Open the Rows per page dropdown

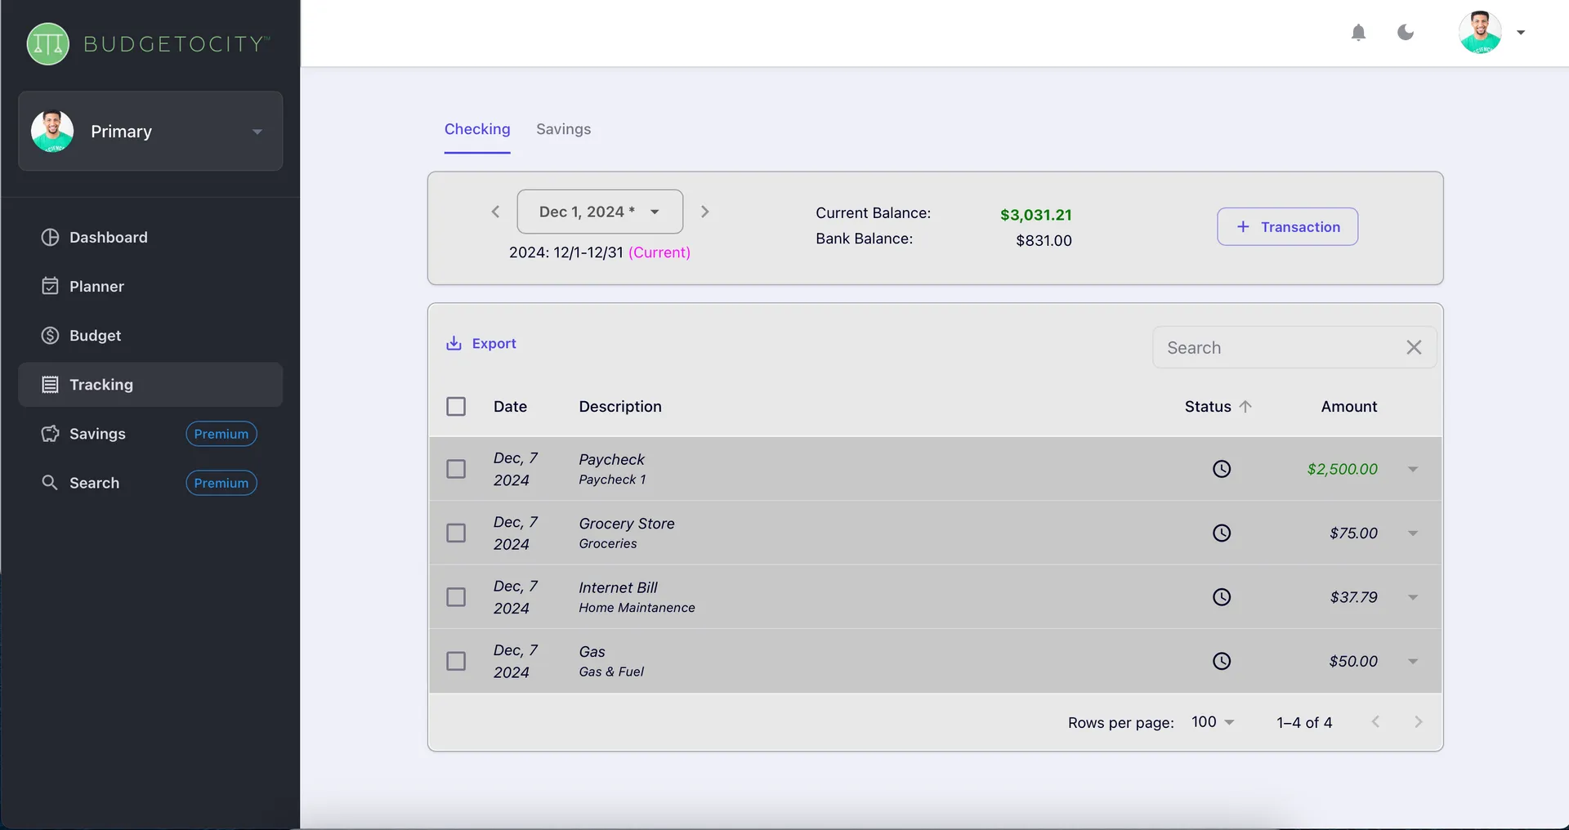[1212, 721]
